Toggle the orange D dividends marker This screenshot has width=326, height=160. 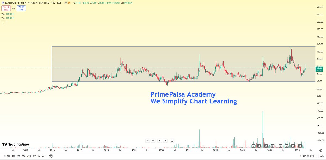point(68,3)
